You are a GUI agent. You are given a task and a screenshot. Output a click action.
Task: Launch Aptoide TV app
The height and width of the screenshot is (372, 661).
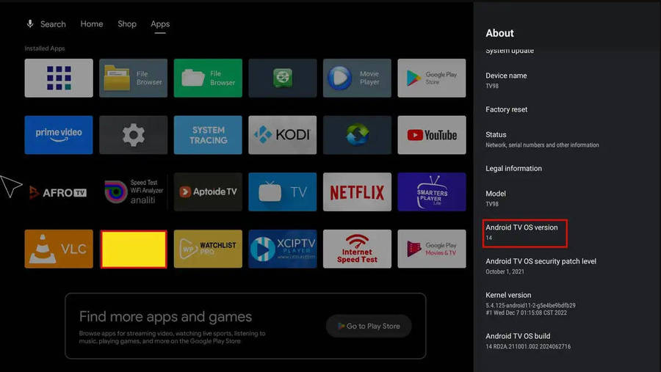point(208,192)
